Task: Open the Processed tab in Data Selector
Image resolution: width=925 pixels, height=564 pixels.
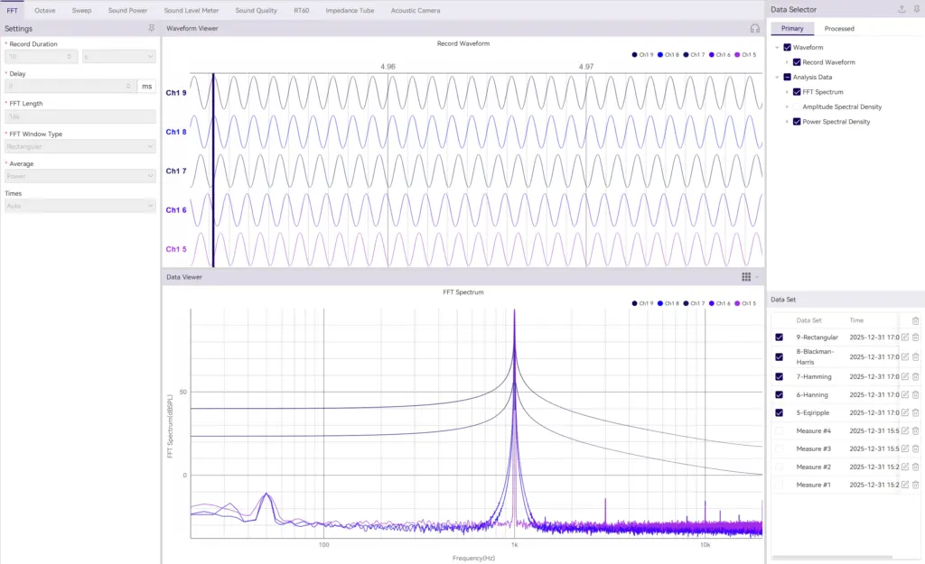Action: pos(839,29)
